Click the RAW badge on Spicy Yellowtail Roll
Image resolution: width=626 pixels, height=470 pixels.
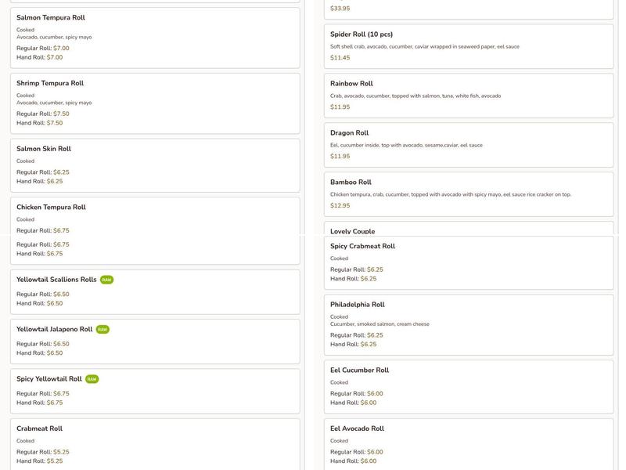(92, 379)
